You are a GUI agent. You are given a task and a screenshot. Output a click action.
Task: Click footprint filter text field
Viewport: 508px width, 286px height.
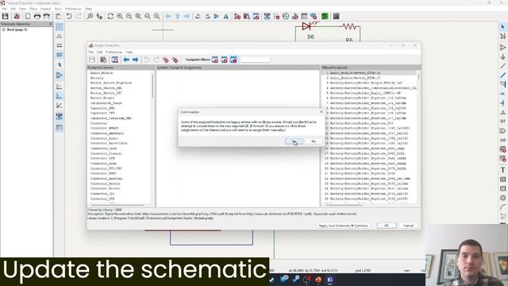(255, 60)
